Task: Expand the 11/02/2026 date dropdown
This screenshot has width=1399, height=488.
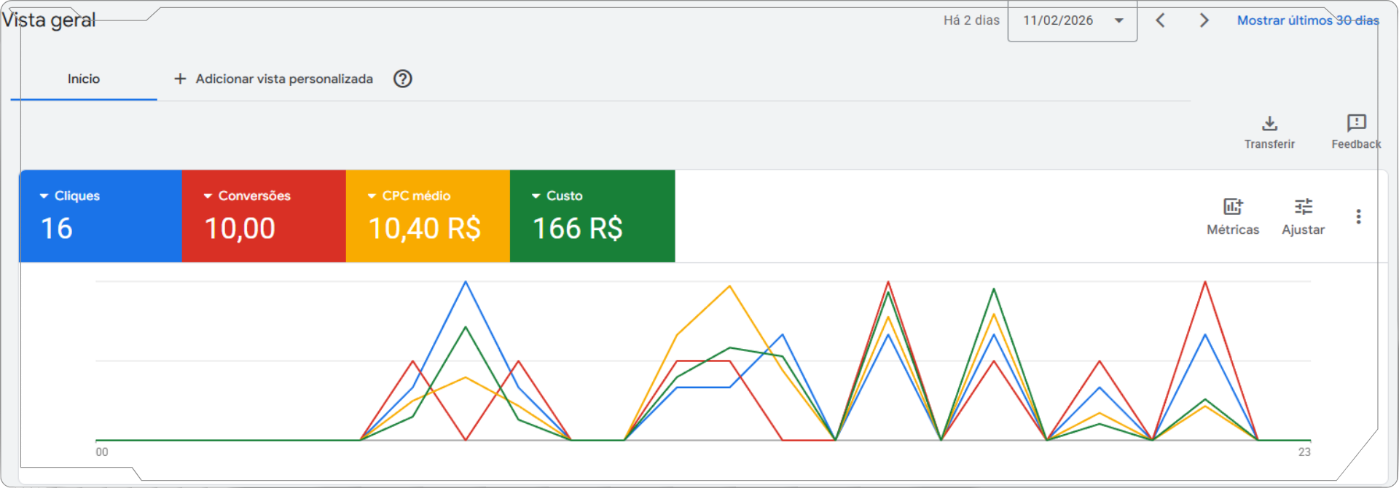Action: (1072, 20)
